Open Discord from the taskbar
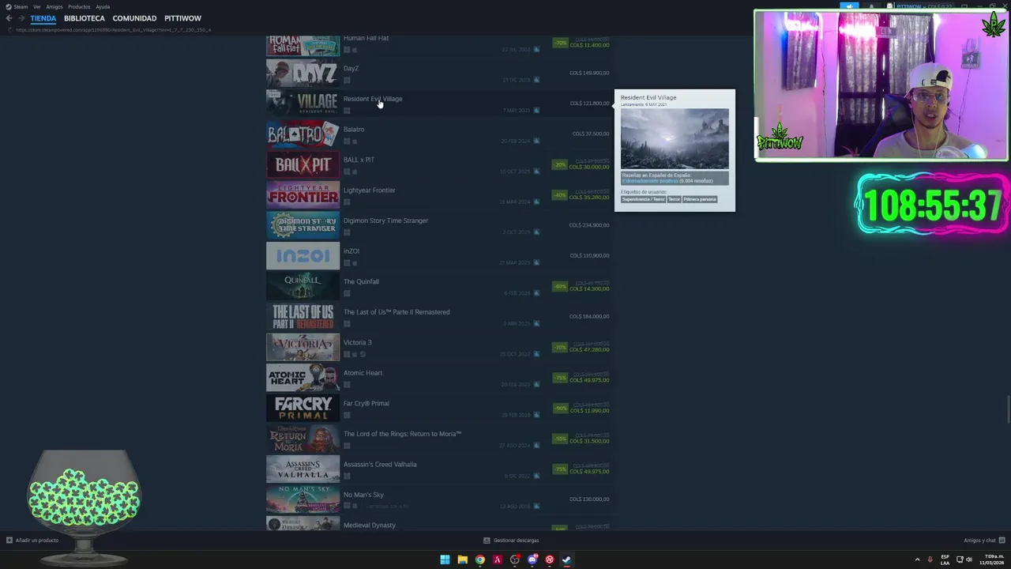 pos(532,560)
